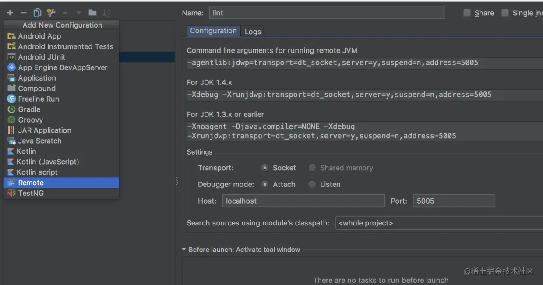Open the whole project classpath dropdown
The image size is (543, 285).
(439, 223)
